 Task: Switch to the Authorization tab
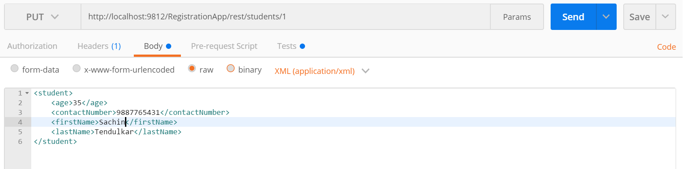click(32, 46)
